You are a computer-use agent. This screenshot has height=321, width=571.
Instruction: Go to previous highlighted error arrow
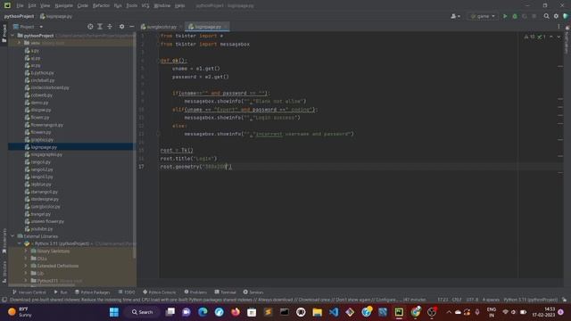551,37
